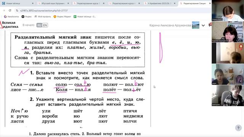This screenshot has height=137, width=244.
Task: Click exercise number "2."
Action: [x=32, y=99]
